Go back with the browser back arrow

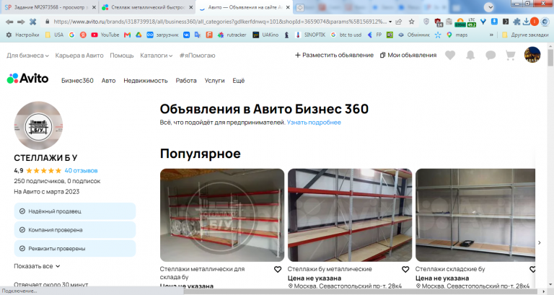9,22
